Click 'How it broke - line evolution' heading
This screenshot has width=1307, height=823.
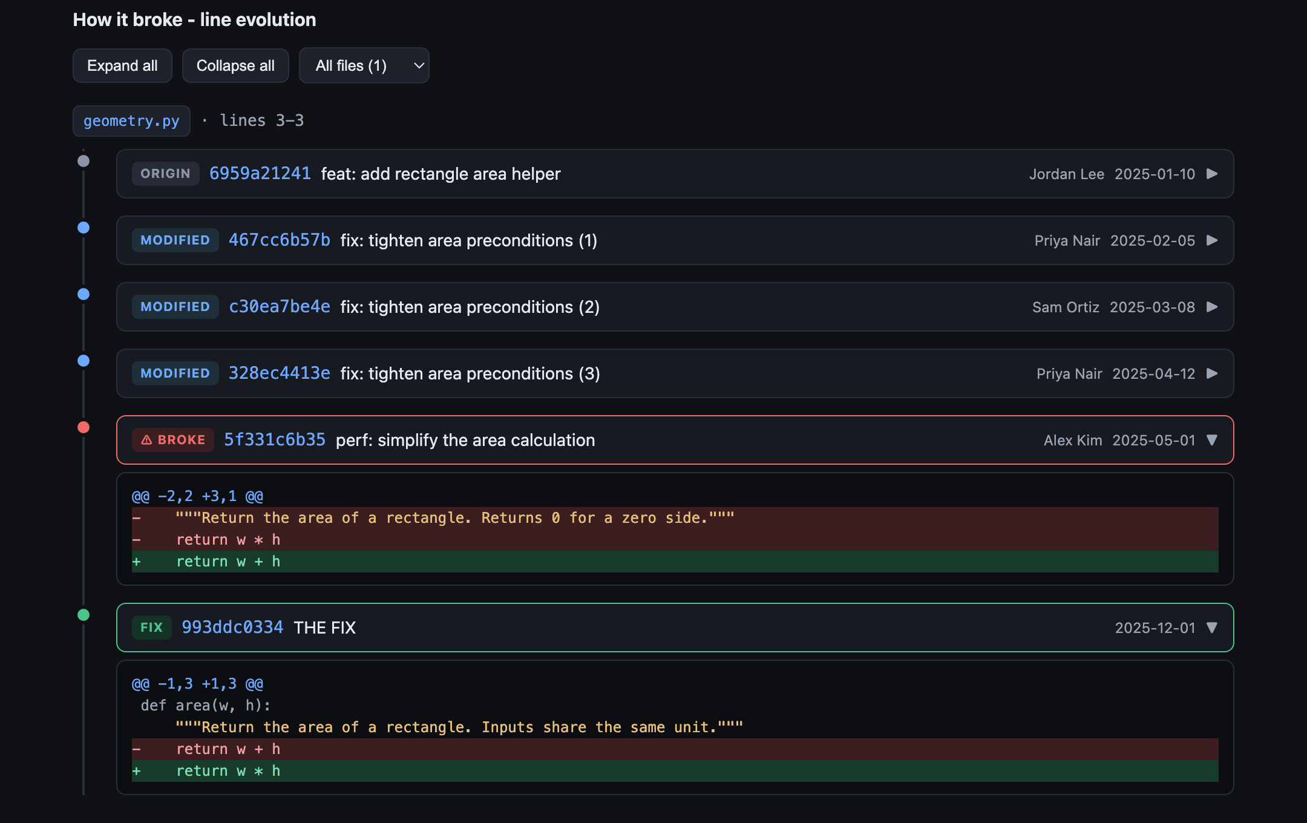pyautogui.click(x=194, y=19)
